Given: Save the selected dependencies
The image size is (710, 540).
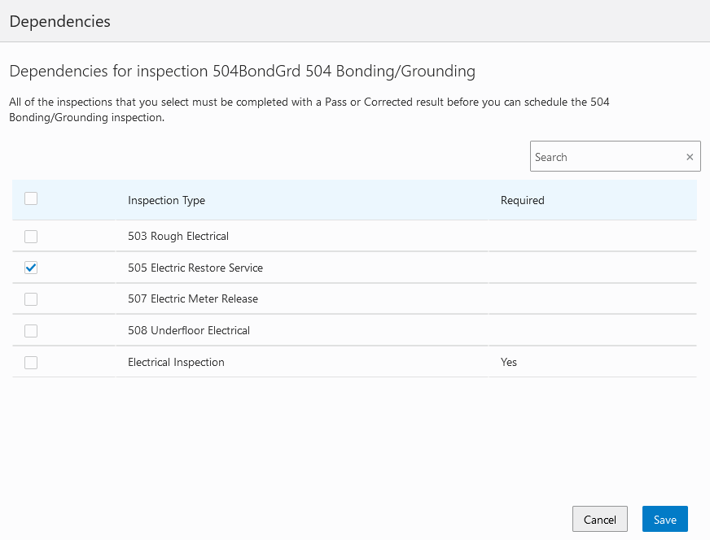Looking at the screenshot, I should point(664,520).
